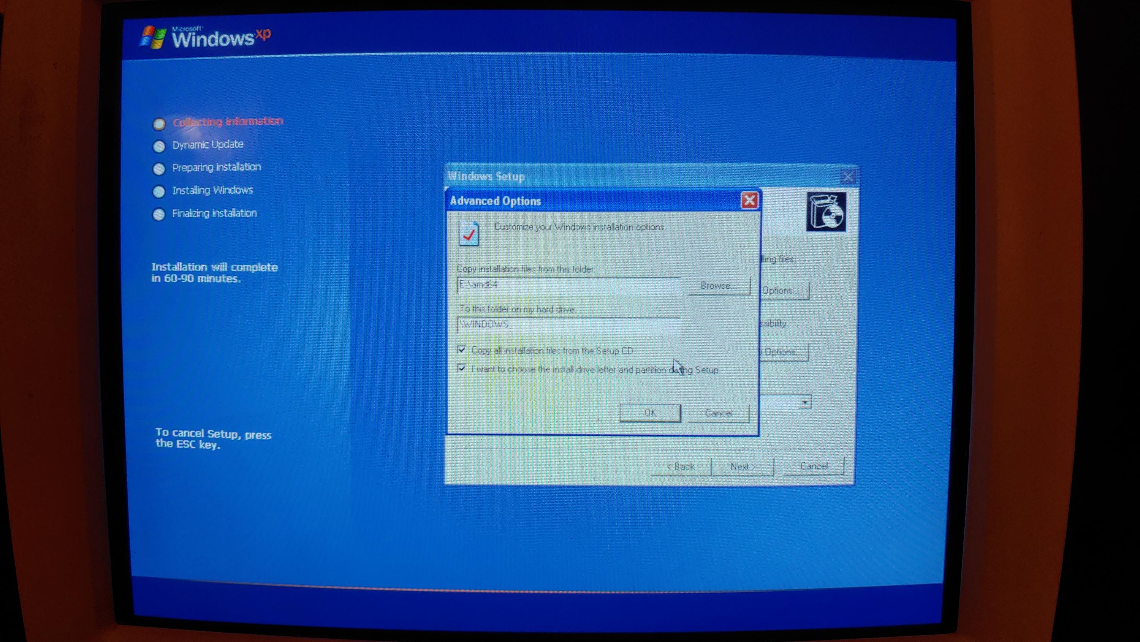Close the Advanced Options dialog with red X
Screen dimensions: 1140x642
coord(749,201)
